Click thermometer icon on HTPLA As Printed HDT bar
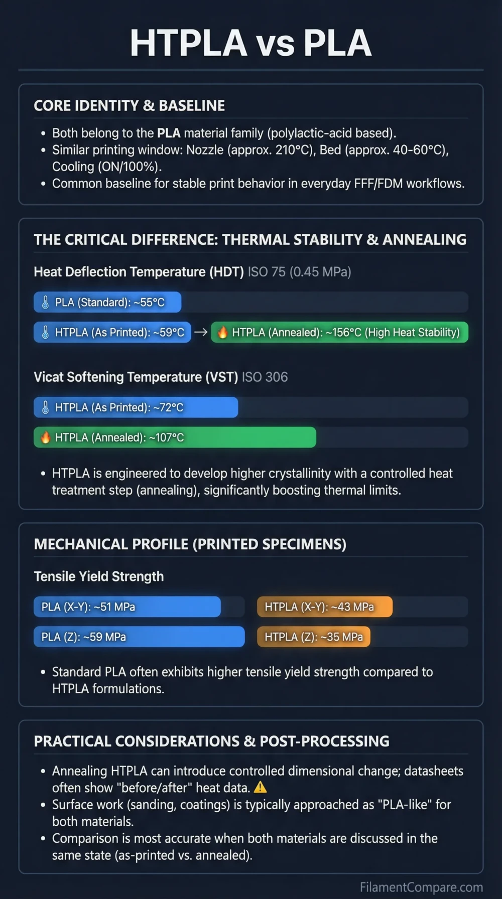Viewport: 502px width, 899px height. click(x=45, y=332)
